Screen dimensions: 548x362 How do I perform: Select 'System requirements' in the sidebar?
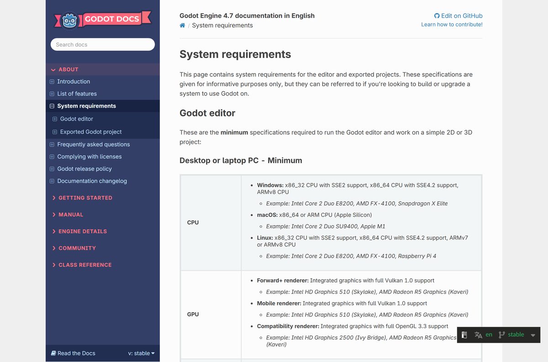tap(86, 106)
